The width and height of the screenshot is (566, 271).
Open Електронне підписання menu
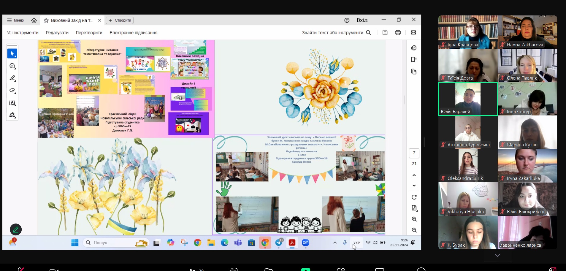[134, 33]
